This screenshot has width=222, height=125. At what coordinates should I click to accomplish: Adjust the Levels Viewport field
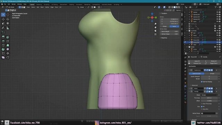209,76
